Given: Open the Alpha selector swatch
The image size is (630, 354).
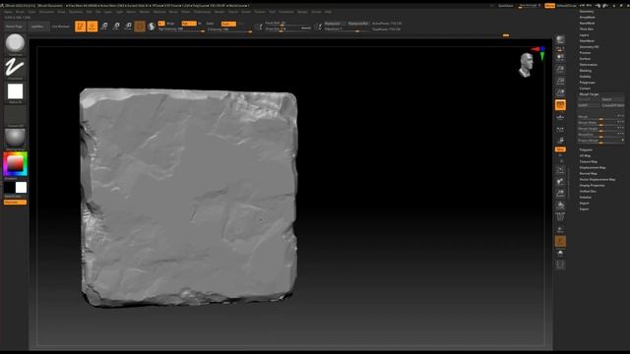Looking at the screenshot, I should tap(16, 92).
